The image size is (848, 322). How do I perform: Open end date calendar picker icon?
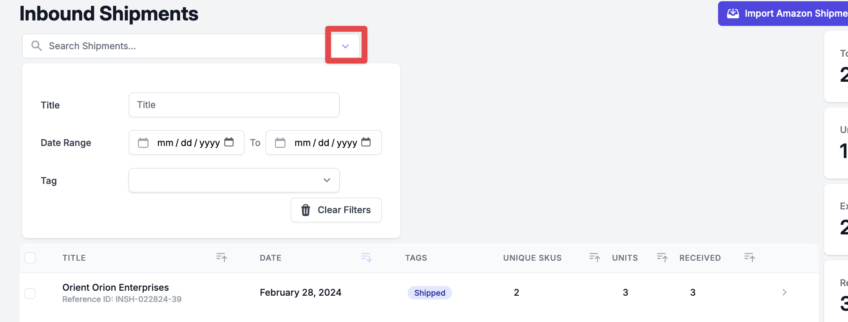tap(366, 142)
